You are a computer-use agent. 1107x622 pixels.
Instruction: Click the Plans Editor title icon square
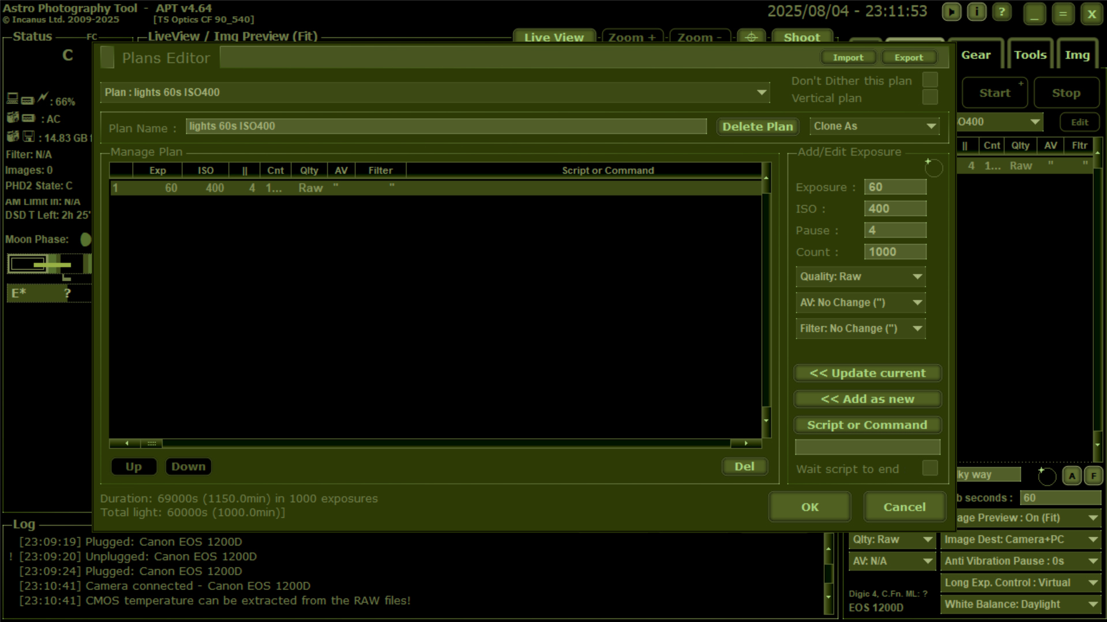click(107, 58)
